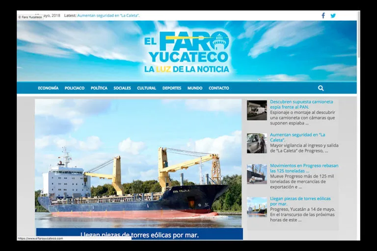Viewport: 377px width, 251px height.
Task: Click excerpt 'Mayor vigilancia al ingreso y salida'
Action: (304, 145)
